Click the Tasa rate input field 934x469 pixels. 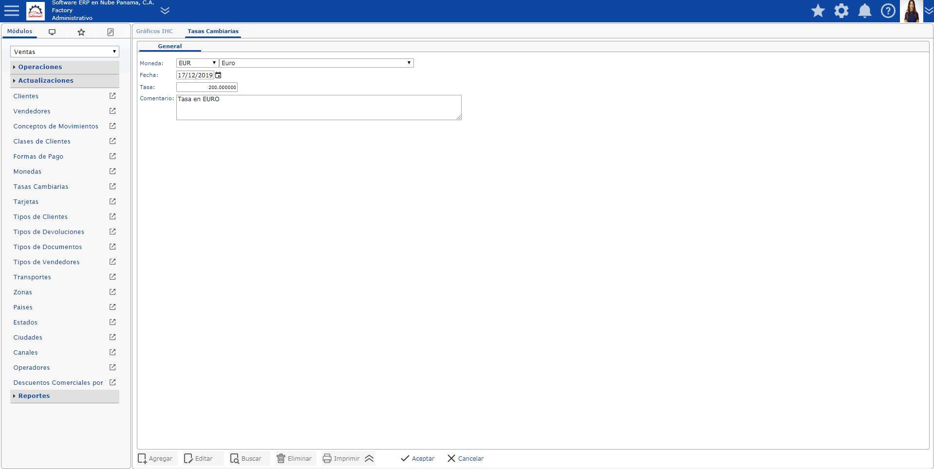click(x=207, y=88)
